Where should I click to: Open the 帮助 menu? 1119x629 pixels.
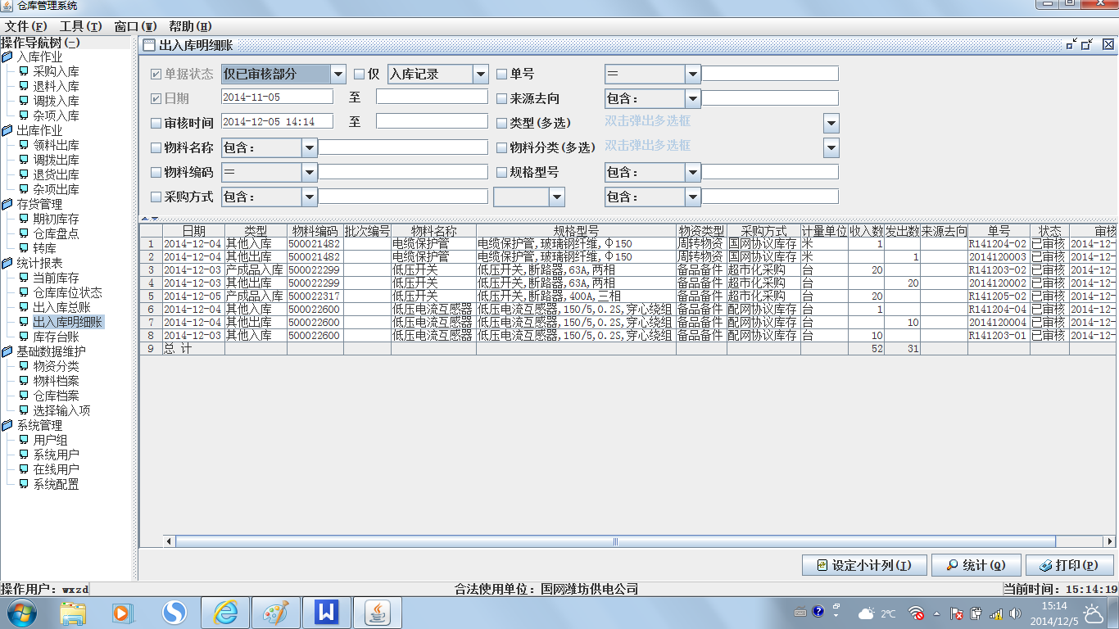tap(189, 26)
